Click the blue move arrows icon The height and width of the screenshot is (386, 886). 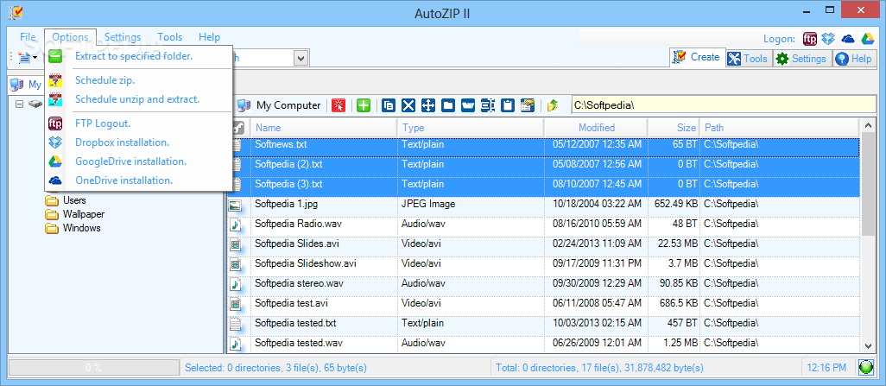[427, 105]
